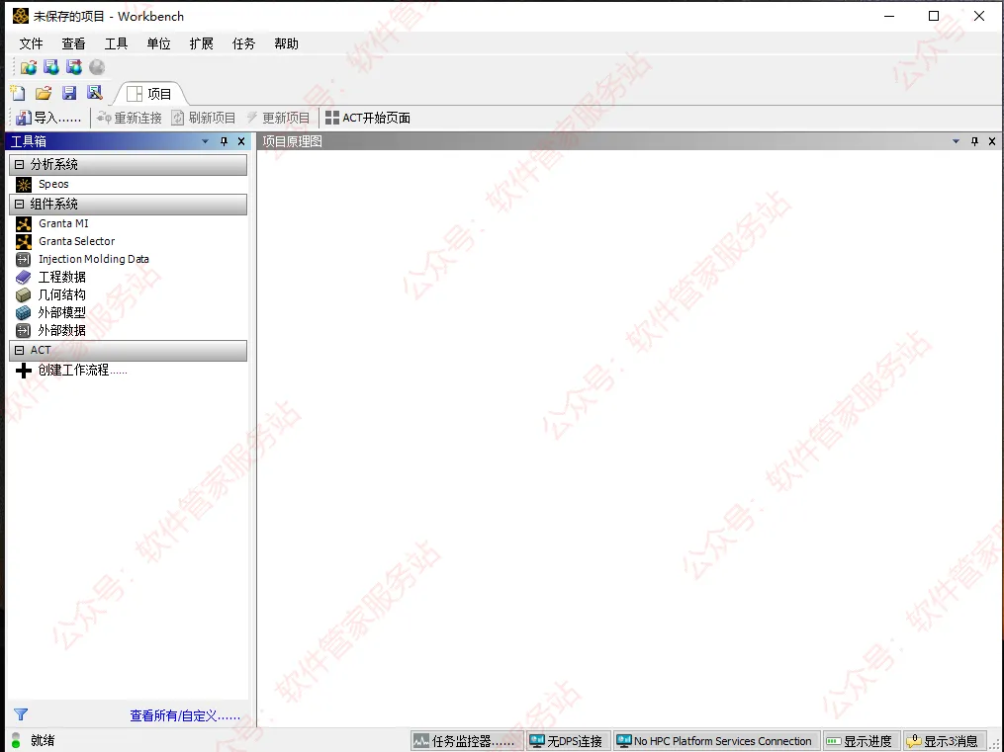
Task: Pin the 项目原理图 panel
Action: (x=974, y=141)
